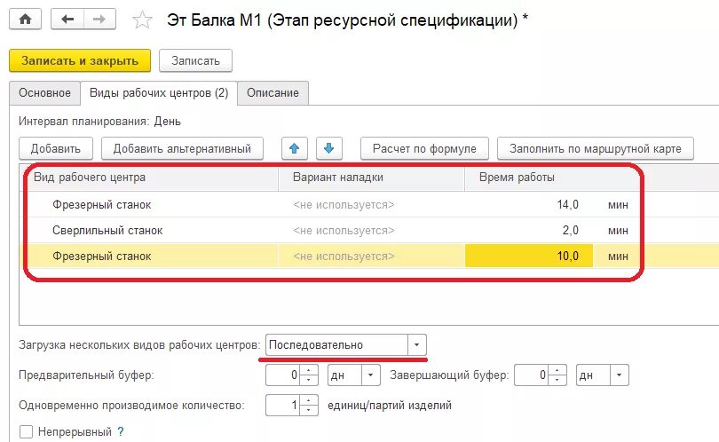Screen dimensions: 719x442
Task: Go to the home page icon
Action: pos(25,20)
